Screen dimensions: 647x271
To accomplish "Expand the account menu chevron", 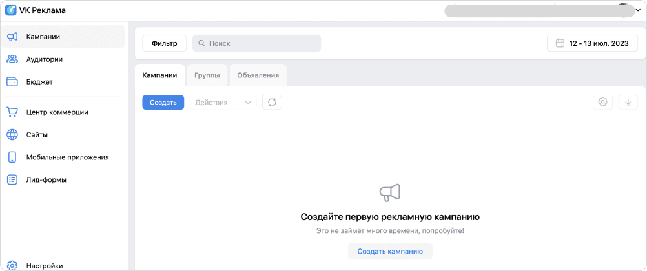I will (638, 10).
